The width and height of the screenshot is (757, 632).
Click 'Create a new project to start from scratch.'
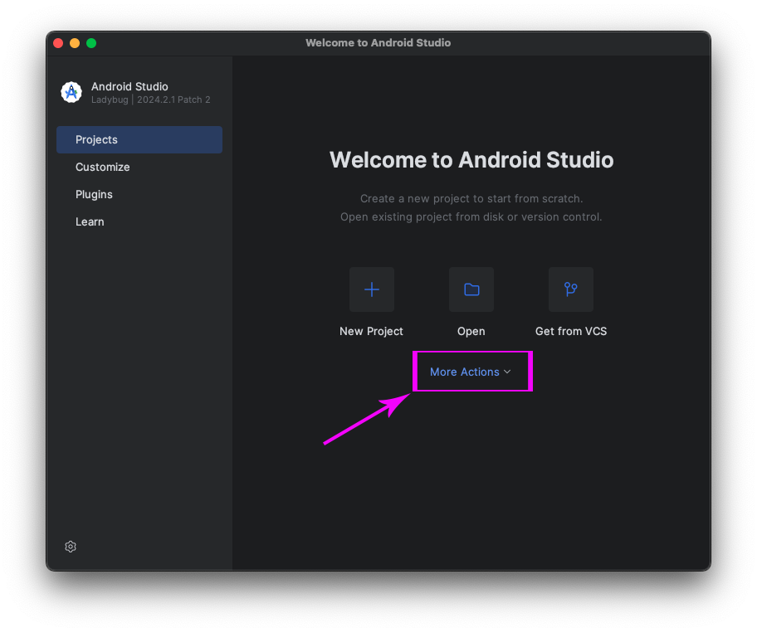pos(471,199)
